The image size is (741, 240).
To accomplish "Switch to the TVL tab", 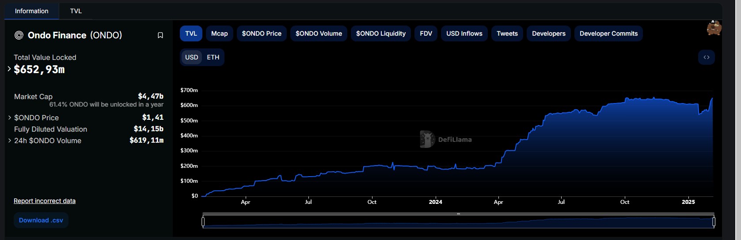I will 76,11.
